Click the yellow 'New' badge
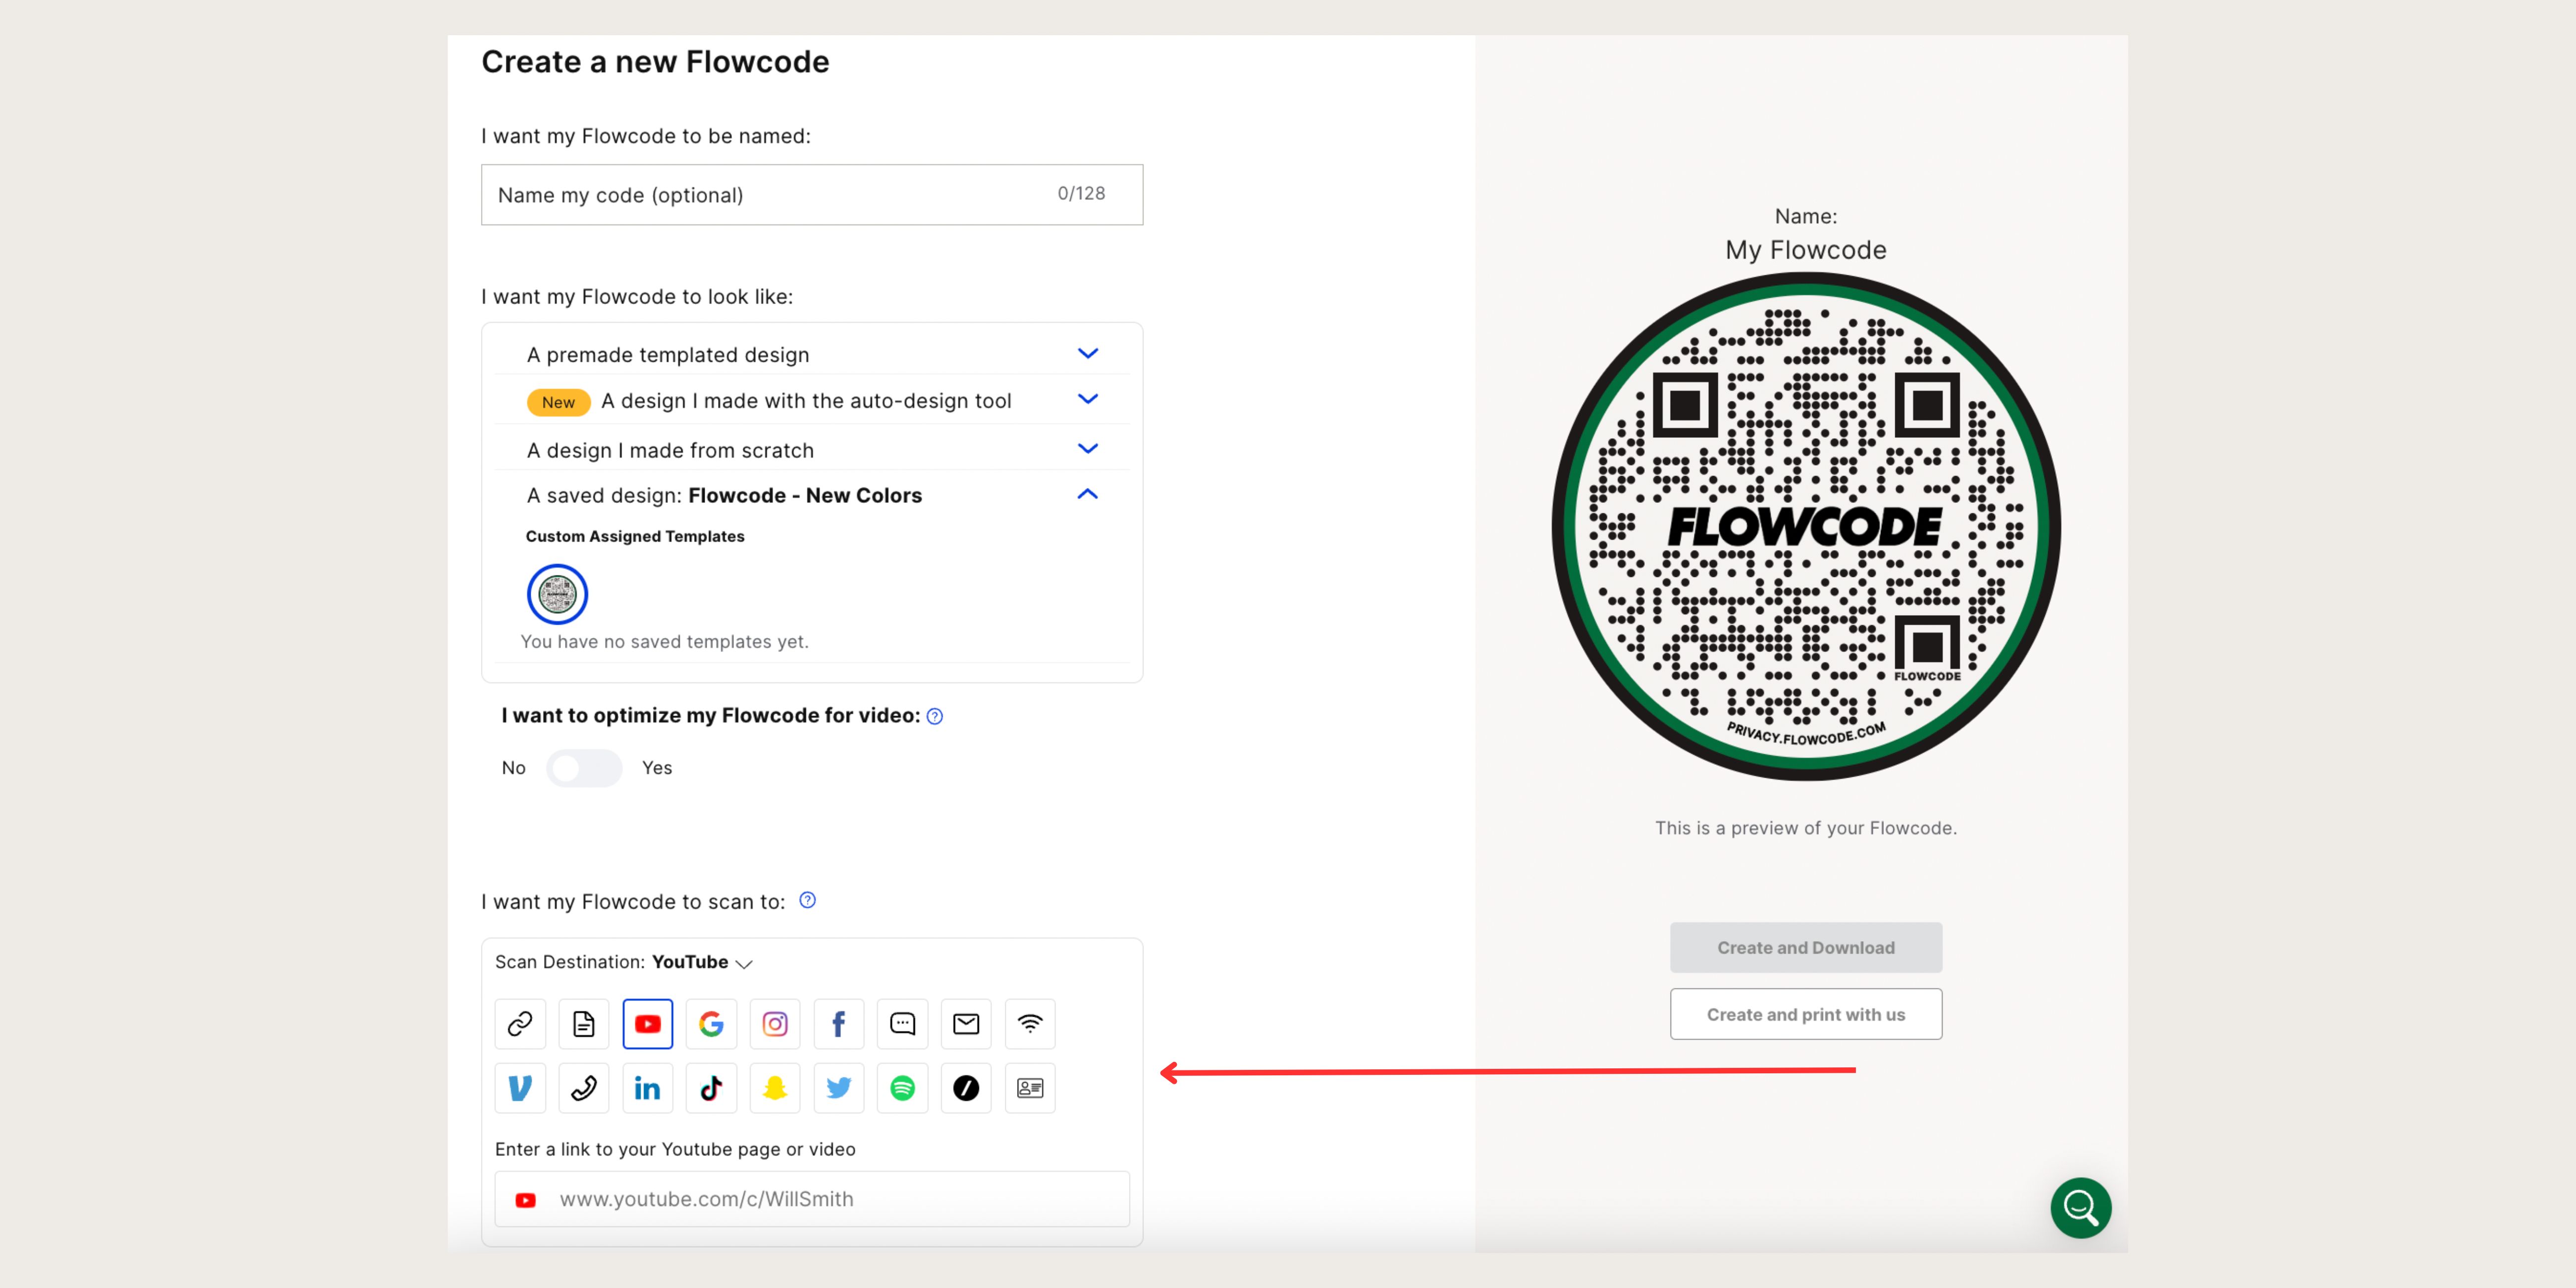 pyautogui.click(x=558, y=402)
